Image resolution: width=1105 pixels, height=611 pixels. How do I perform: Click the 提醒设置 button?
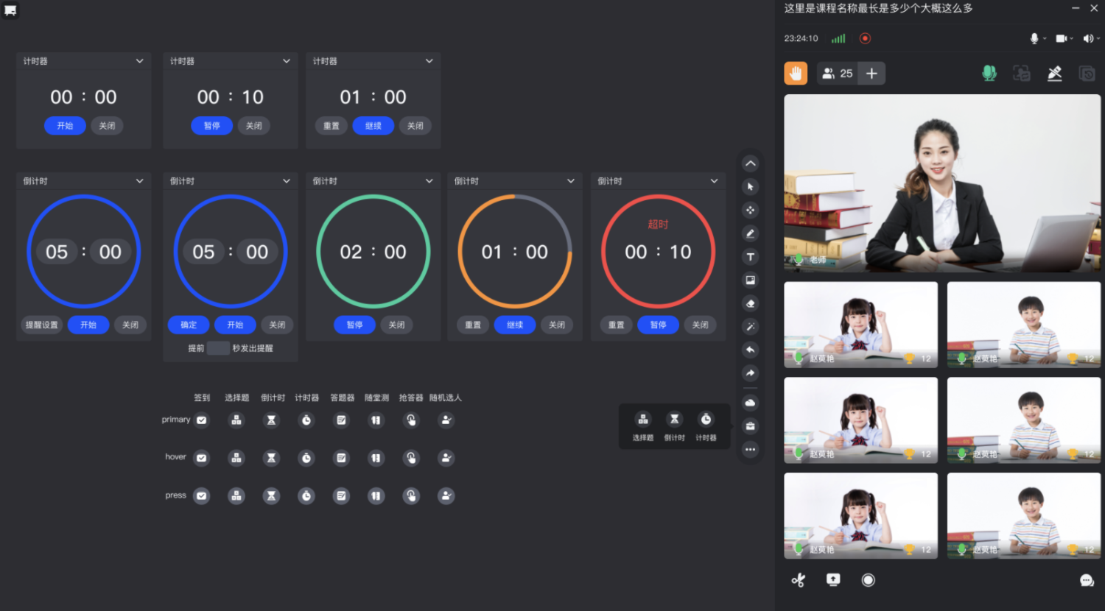click(x=42, y=325)
